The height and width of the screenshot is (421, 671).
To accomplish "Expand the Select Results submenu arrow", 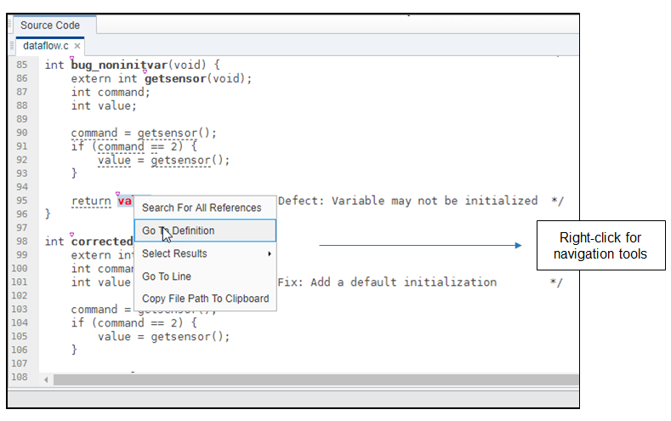I will coord(270,254).
